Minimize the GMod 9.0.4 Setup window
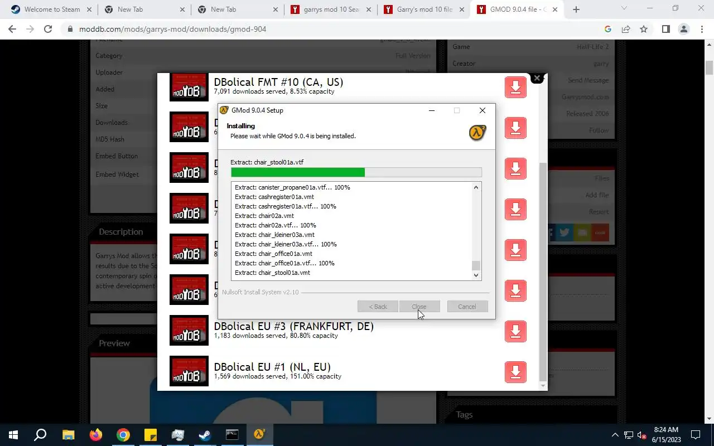 [431, 110]
